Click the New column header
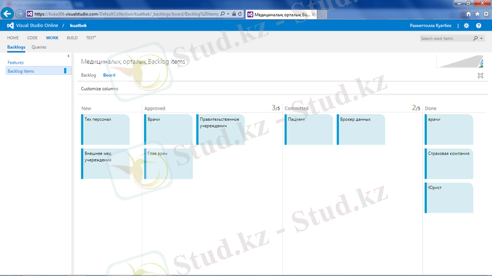The height and width of the screenshot is (276, 492). pyautogui.click(x=86, y=109)
